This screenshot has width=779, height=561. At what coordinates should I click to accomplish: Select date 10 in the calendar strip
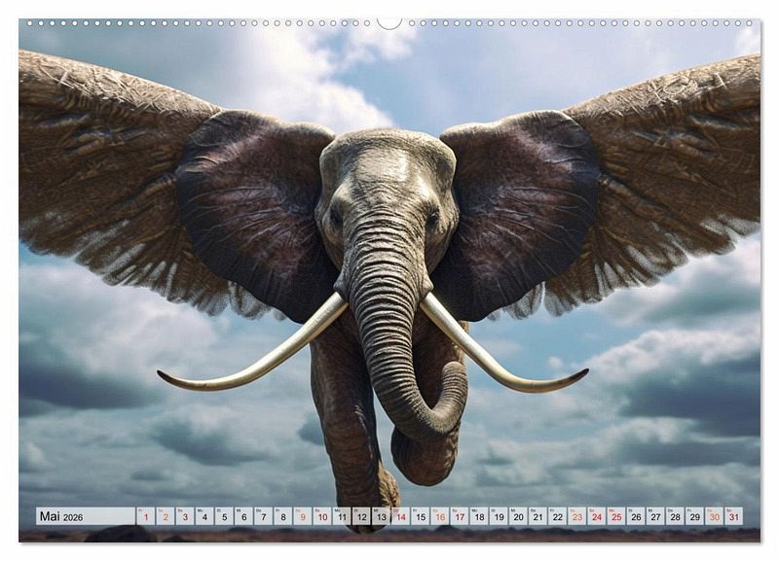click(x=321, y=516)
